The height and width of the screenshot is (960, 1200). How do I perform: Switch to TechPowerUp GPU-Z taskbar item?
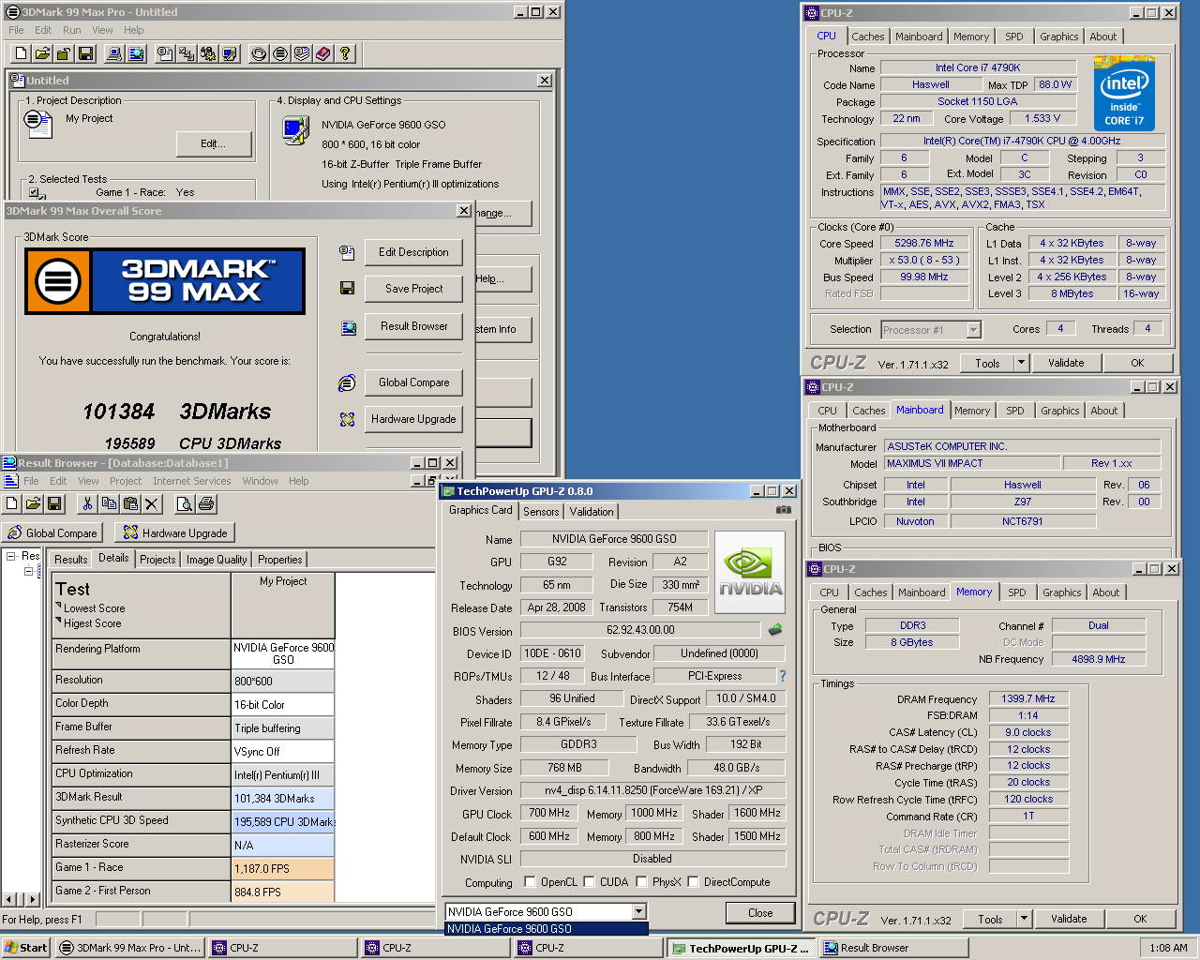click(x=741, y=948)
